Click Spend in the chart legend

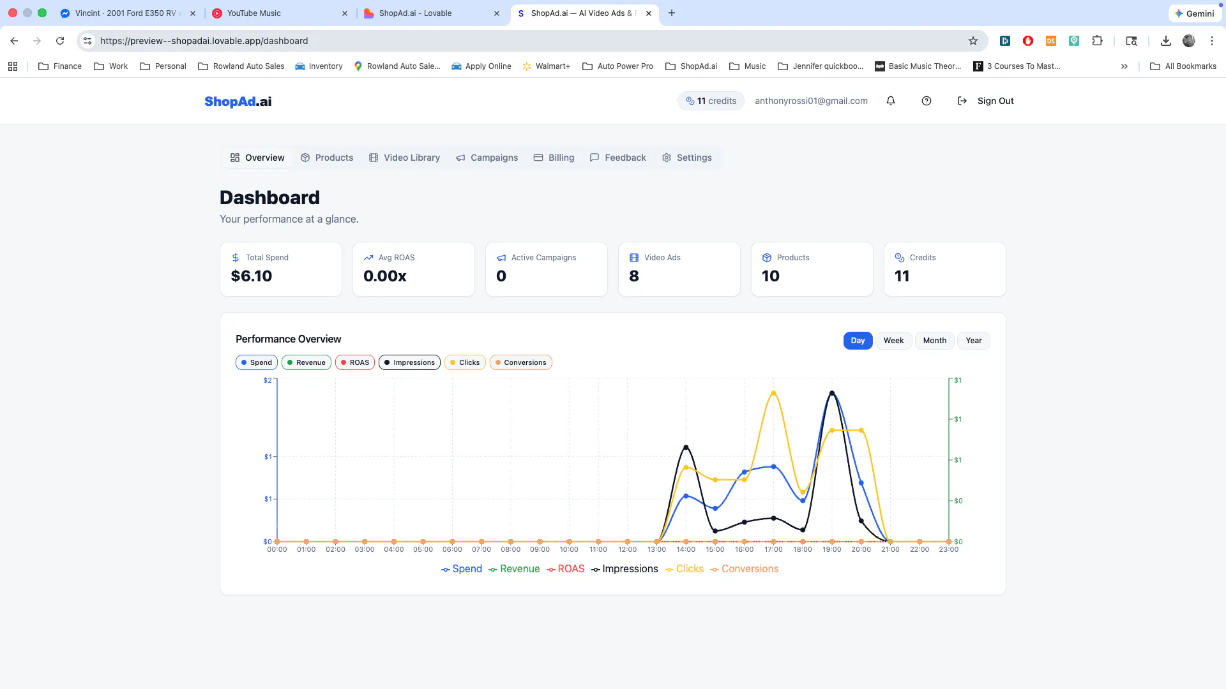462,569
